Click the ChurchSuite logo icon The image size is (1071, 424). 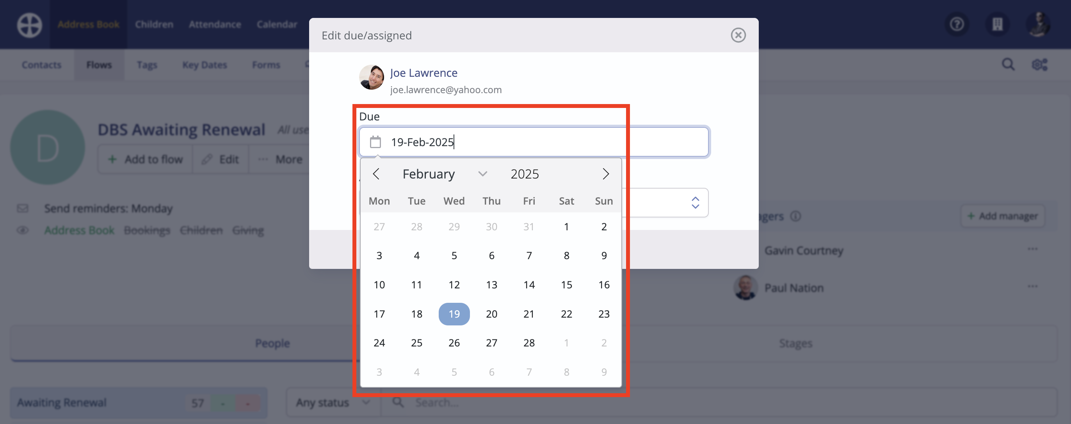29,25
